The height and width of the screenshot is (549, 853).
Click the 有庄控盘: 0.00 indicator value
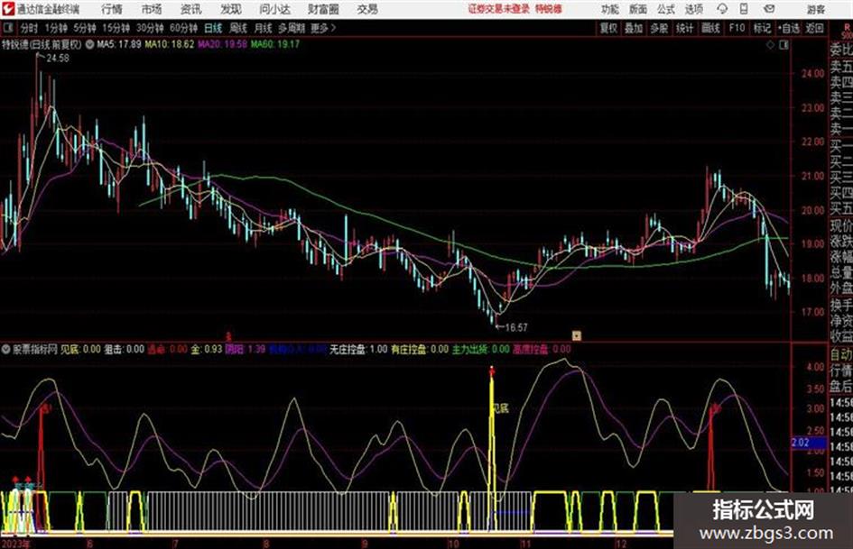[x=420, y=349]
